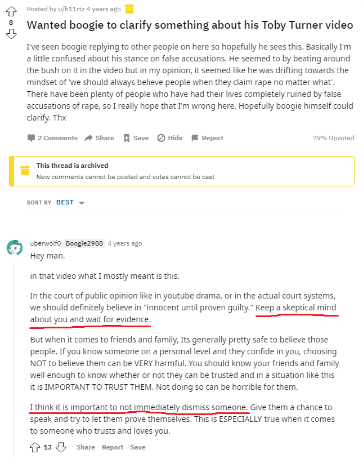
Task: Upvote the post about boogie's video
Action: tap(11, 10)
